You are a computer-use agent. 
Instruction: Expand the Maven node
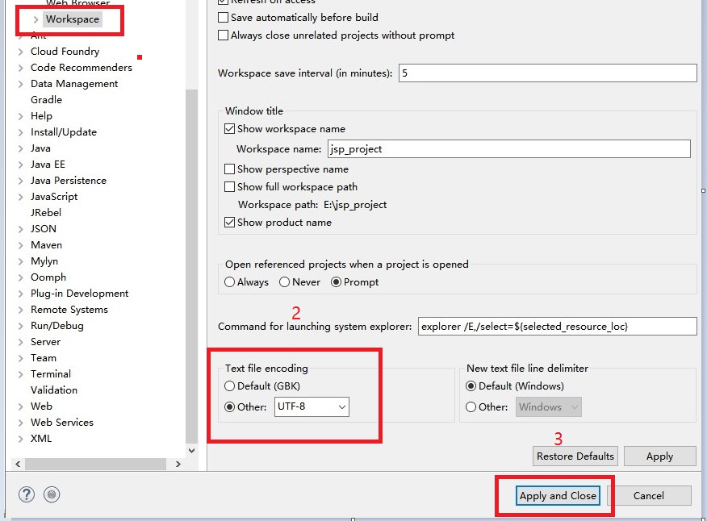point(21,246)
